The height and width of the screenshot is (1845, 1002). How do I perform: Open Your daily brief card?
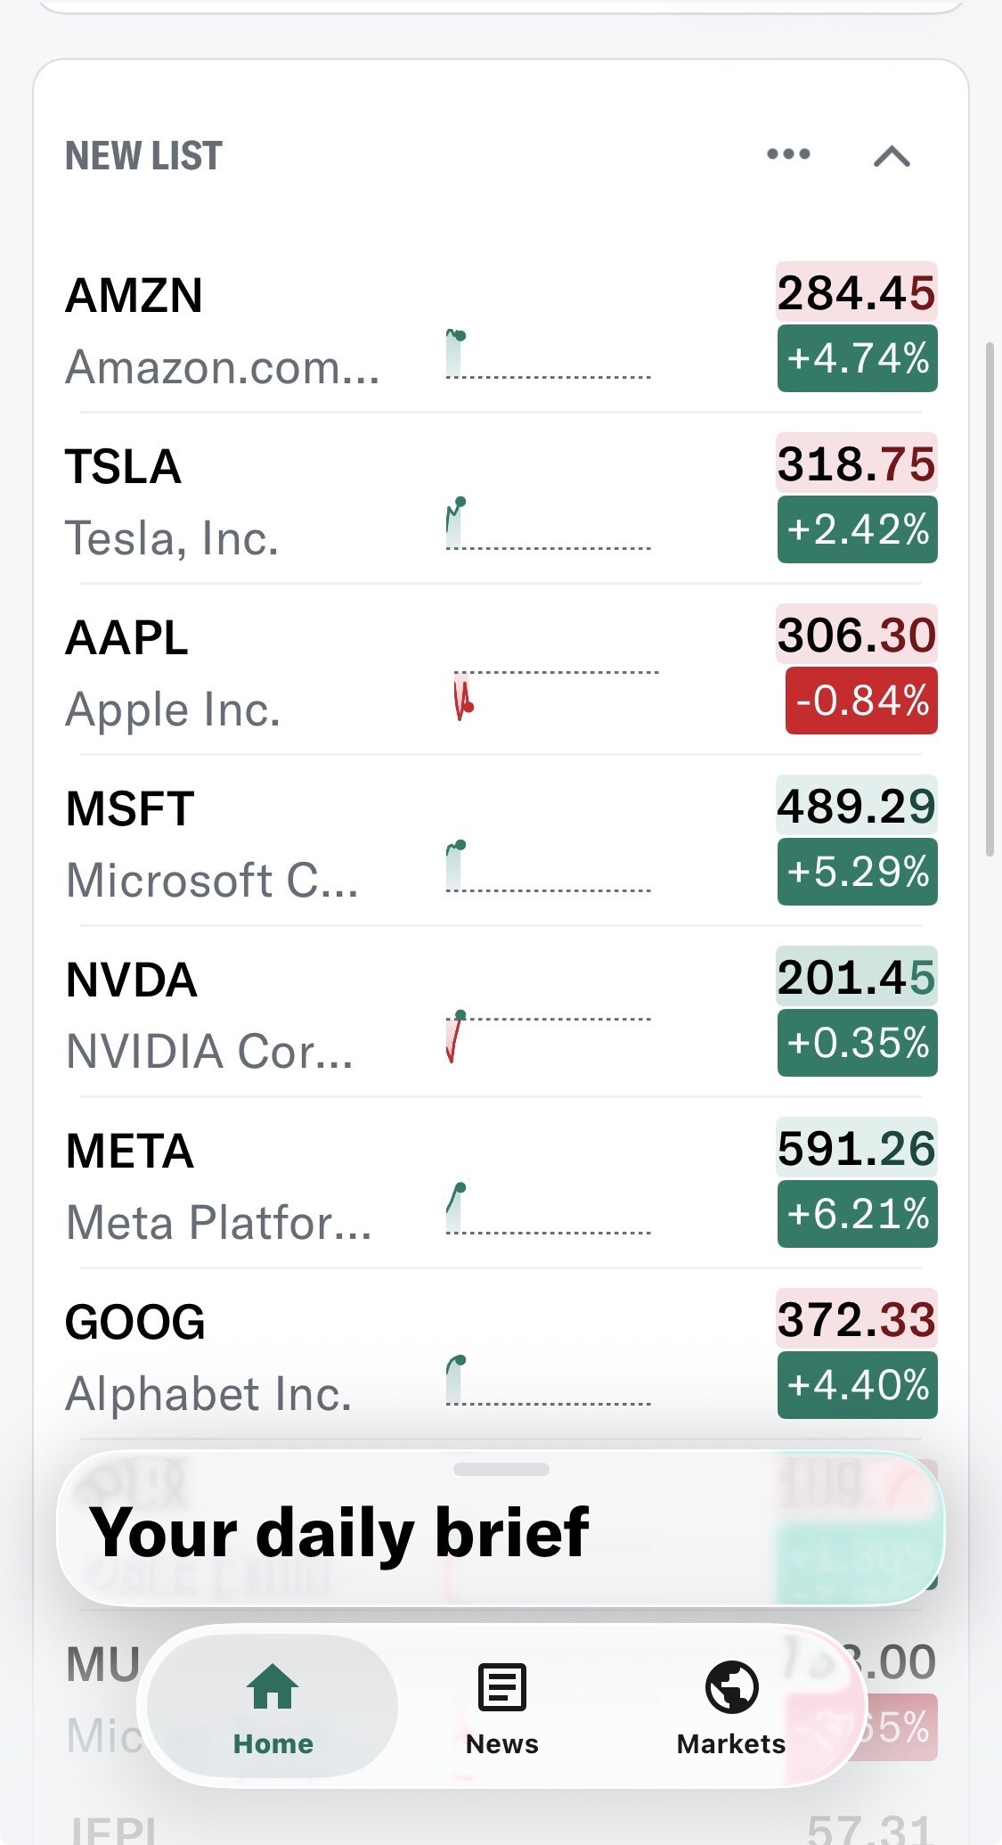[501, 1529]
